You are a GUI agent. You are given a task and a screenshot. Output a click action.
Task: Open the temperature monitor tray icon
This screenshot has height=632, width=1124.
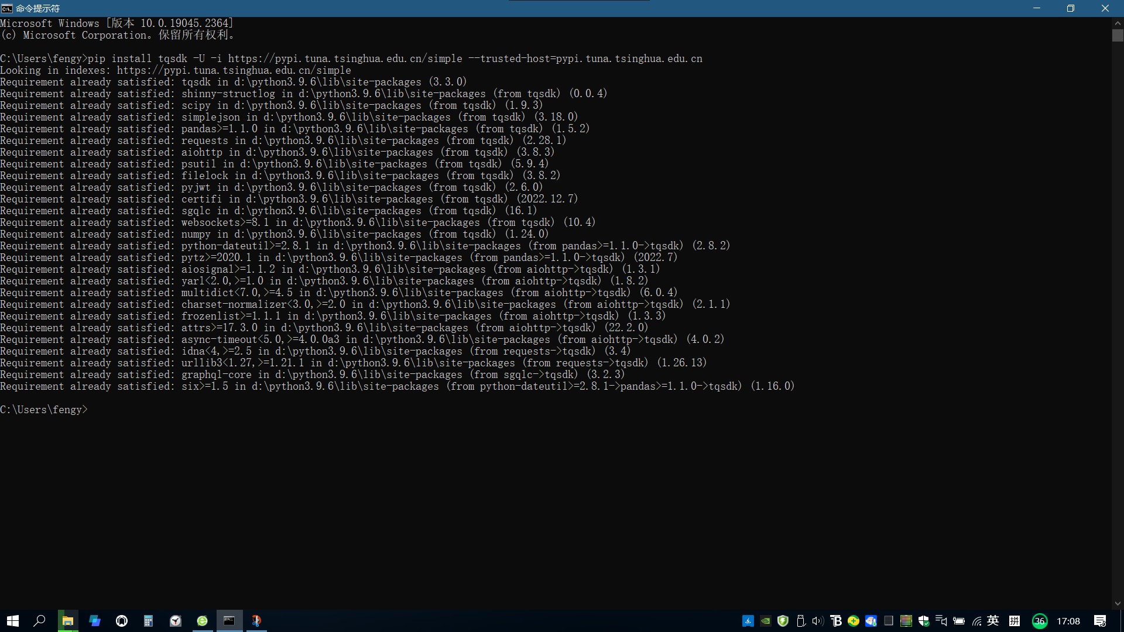tap(871, 621)
